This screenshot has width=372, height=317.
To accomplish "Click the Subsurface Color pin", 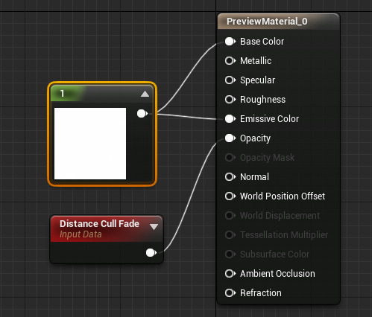I will pyautogui.click(x=230, y=254).
